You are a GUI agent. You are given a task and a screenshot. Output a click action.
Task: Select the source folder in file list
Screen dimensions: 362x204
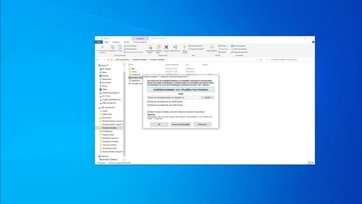(x=133, y=72)
